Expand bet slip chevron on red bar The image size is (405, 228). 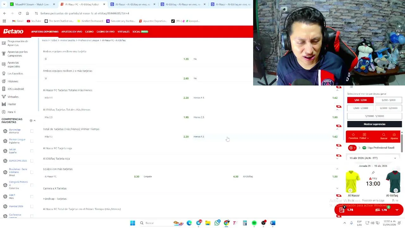click(397, 210)
